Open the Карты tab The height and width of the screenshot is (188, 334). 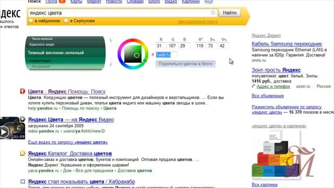[x=76, y=2]
